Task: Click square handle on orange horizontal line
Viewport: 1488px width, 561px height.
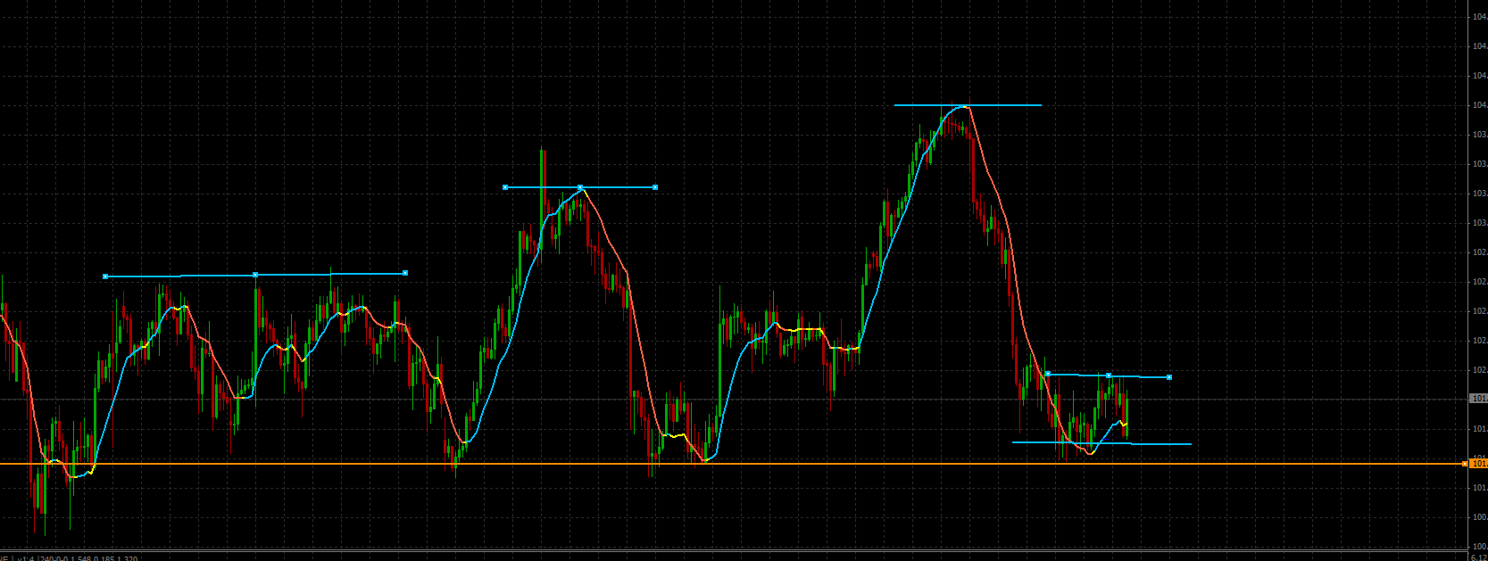Action: point(1465,464)
